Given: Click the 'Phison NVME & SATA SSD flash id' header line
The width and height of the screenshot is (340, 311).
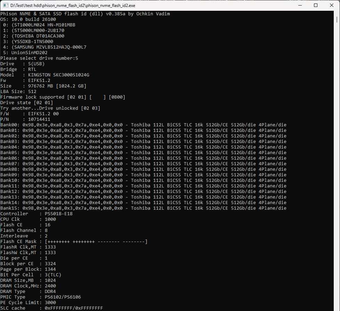Looking at the screenshot, I should tap(85, 14).
